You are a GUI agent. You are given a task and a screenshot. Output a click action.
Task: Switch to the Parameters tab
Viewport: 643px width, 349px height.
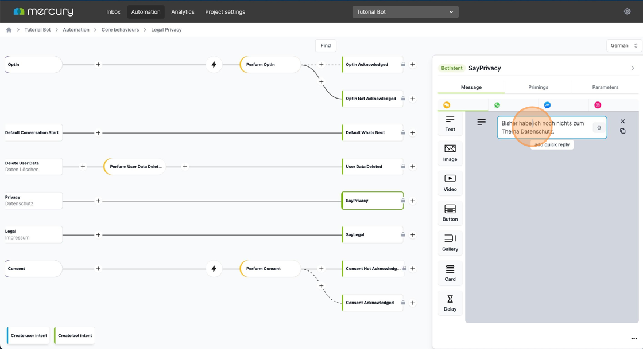(605, 87)
